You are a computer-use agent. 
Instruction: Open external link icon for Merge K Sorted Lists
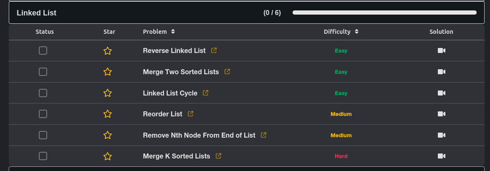coord(218,156)
